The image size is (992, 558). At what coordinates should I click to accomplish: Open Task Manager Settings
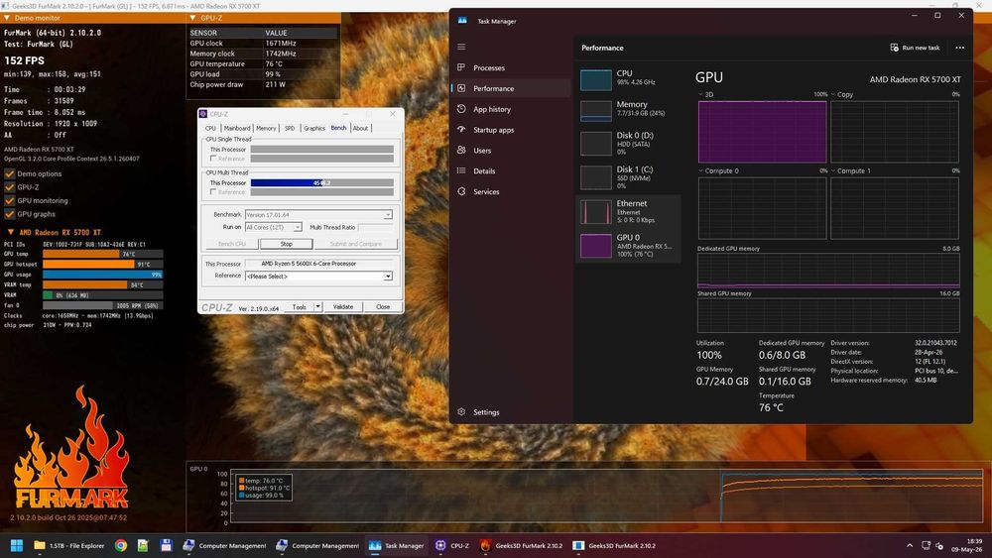(486, 412)
